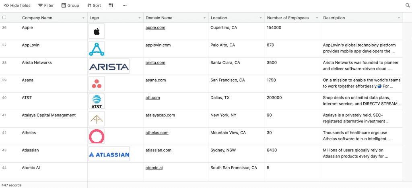Open the apple.com link
The width and height of the screenshot is (412, 188).
(x=155, y=27)
